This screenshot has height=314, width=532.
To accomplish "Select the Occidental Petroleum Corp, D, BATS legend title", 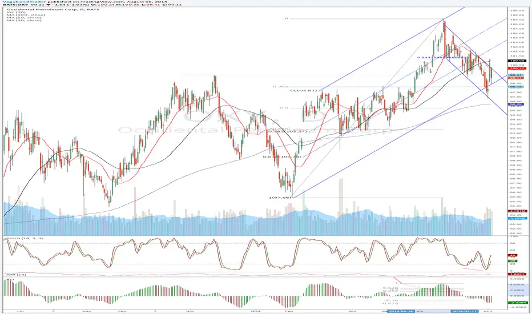I will click(x=53, y=10).
